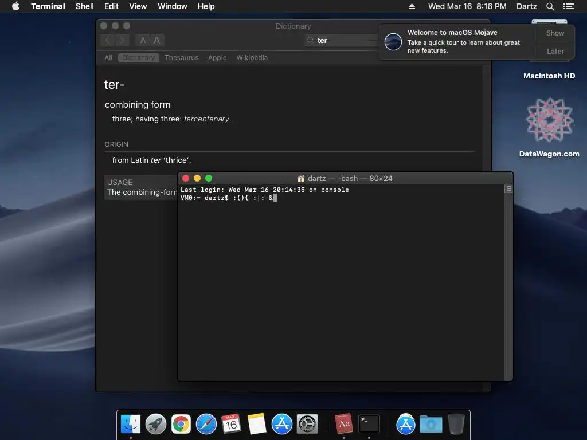The image size is (587, 440).
Task: Increase Dictionary font size large A
Action: pos(157,40)
